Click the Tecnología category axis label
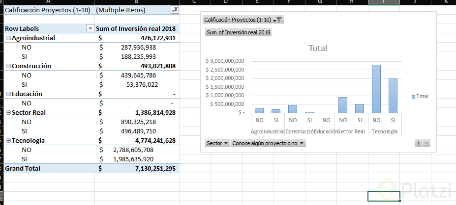 pyautogui.click(x=385, y=131)
